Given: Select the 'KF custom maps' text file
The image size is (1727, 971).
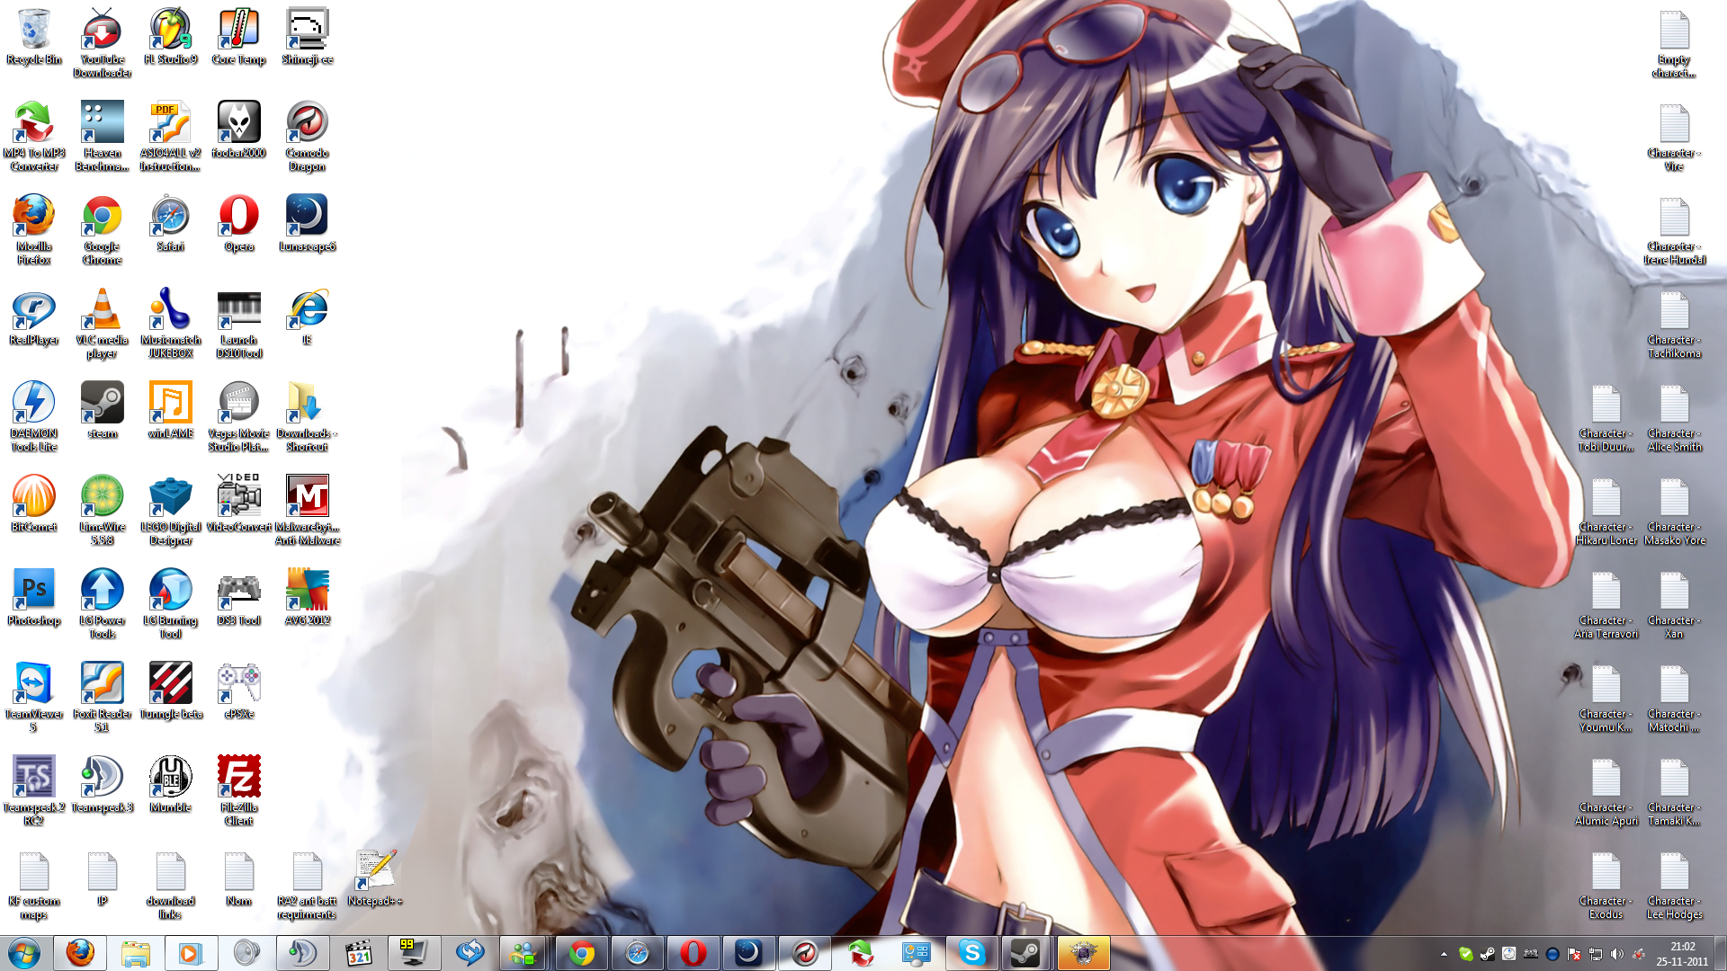Looking at the screenshot, I should pos(34,885).
